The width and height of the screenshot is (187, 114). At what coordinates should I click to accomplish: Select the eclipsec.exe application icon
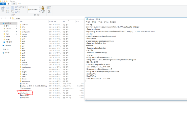(21, 98)
